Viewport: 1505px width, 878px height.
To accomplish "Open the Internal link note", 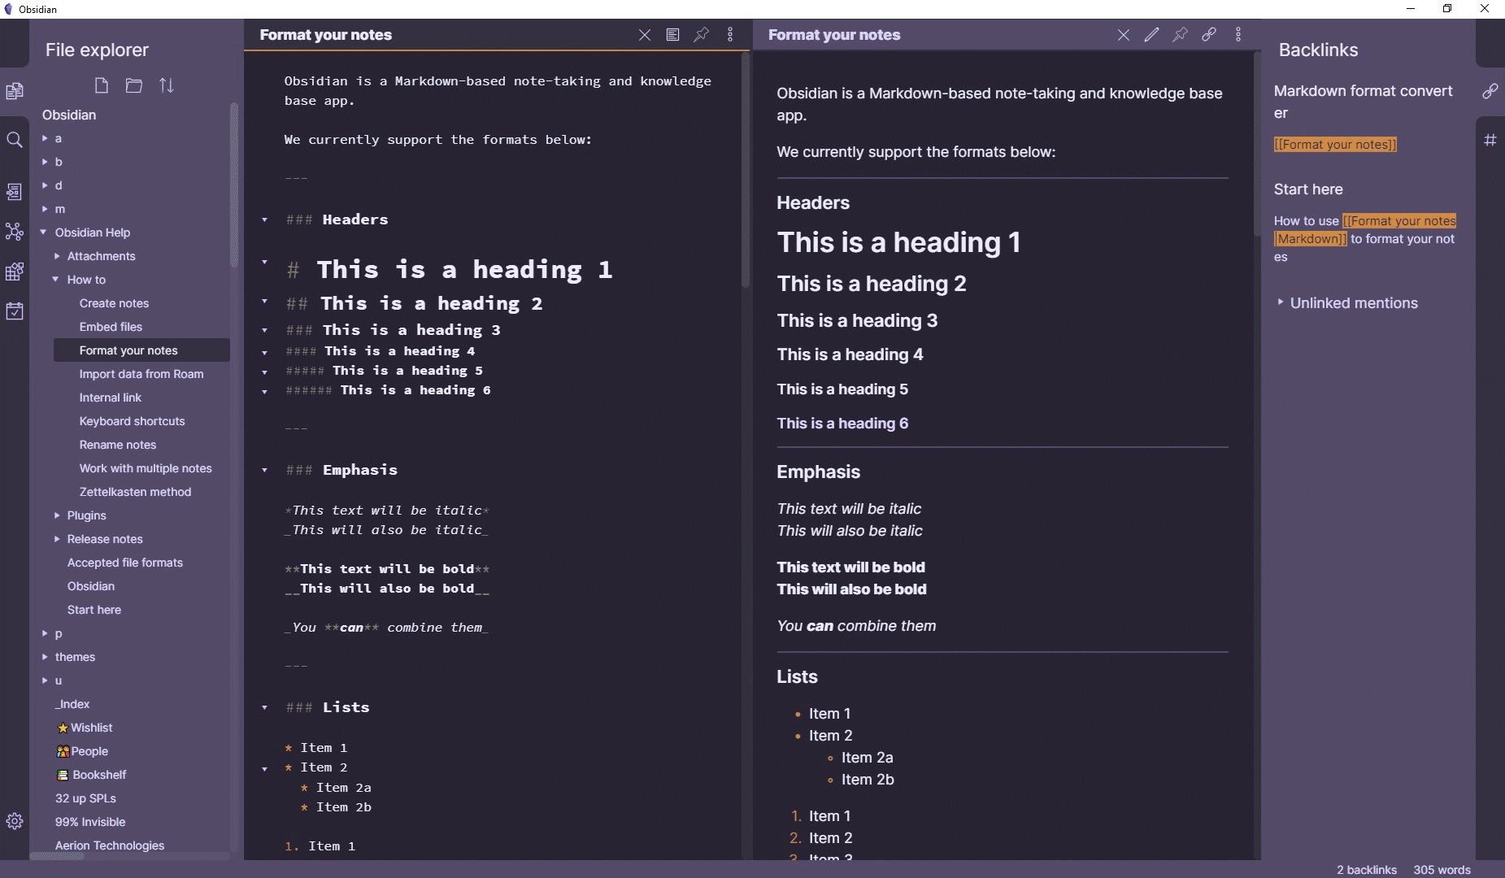I will pos(110,398).
